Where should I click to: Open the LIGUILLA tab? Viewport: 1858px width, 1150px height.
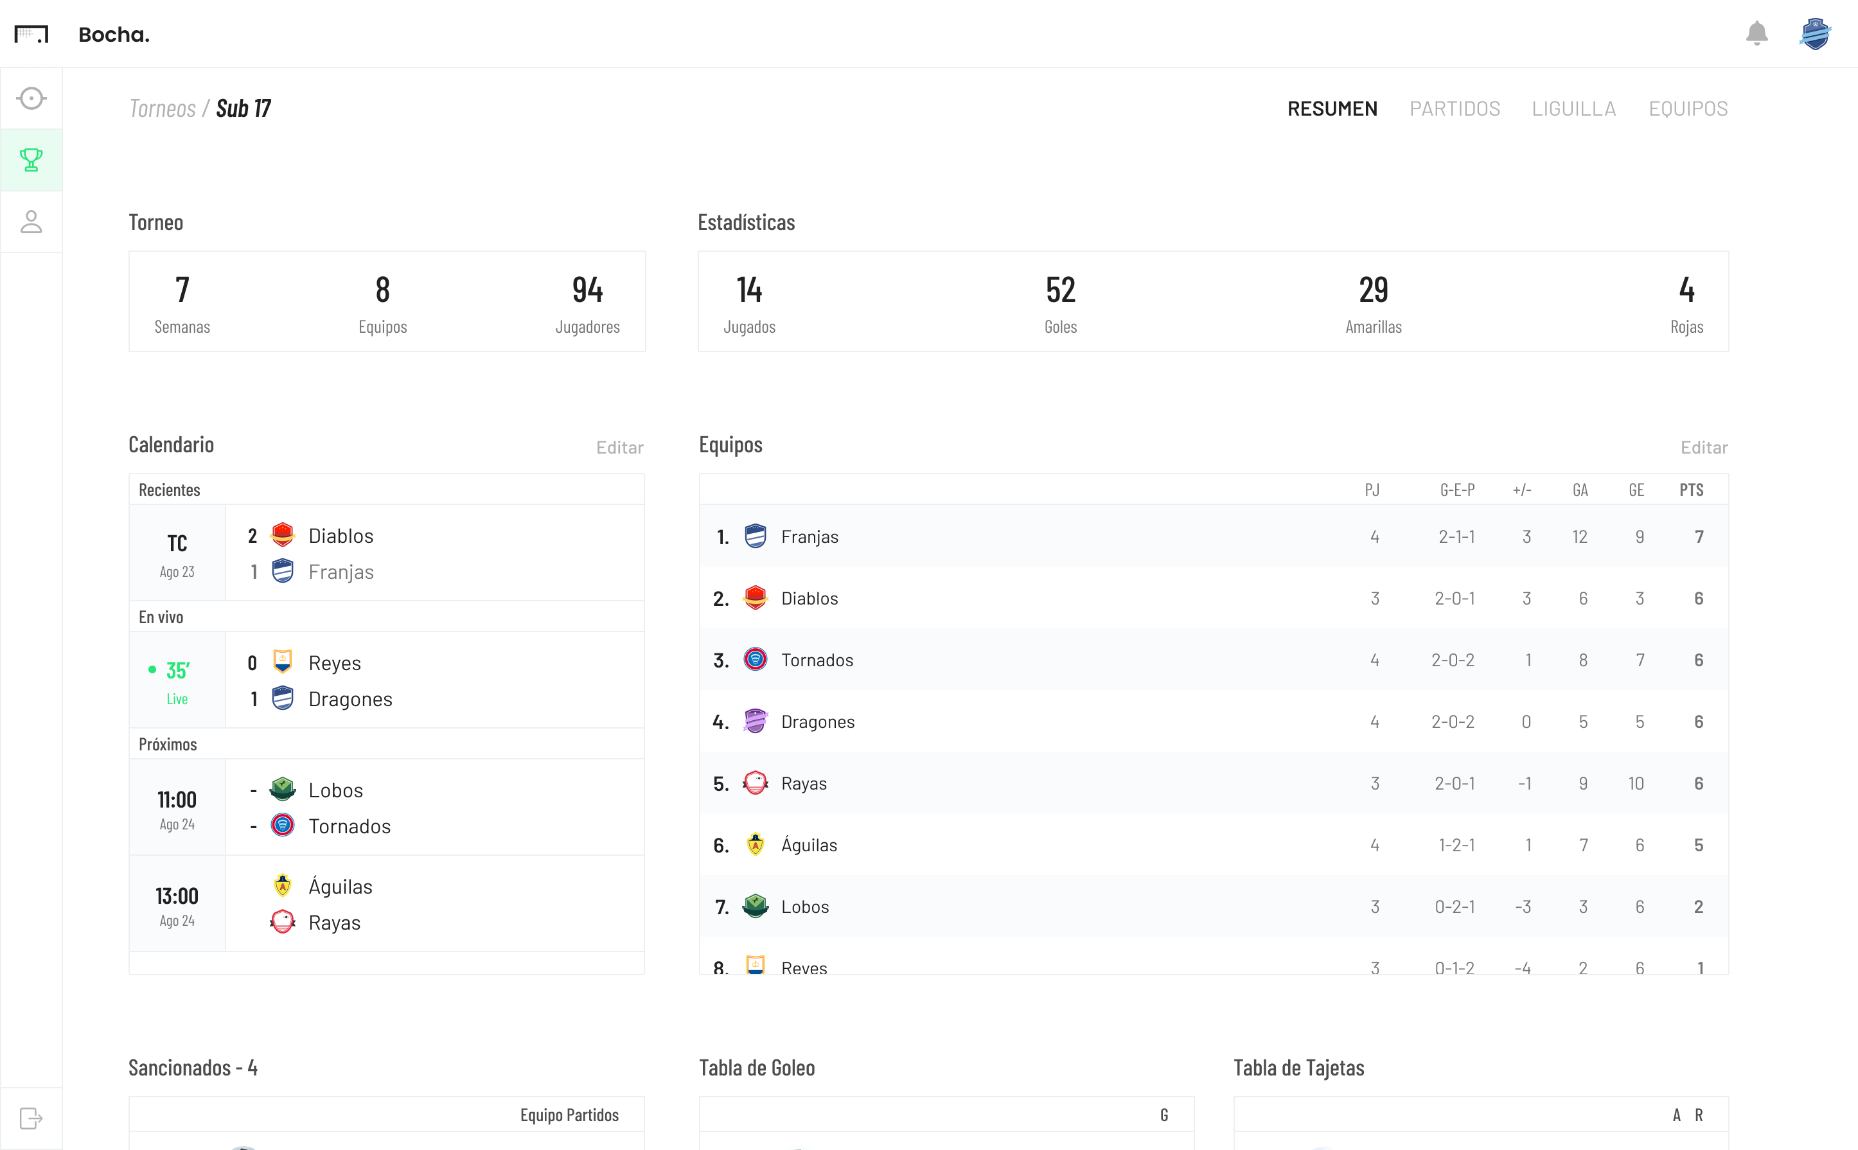[1573, 108]
